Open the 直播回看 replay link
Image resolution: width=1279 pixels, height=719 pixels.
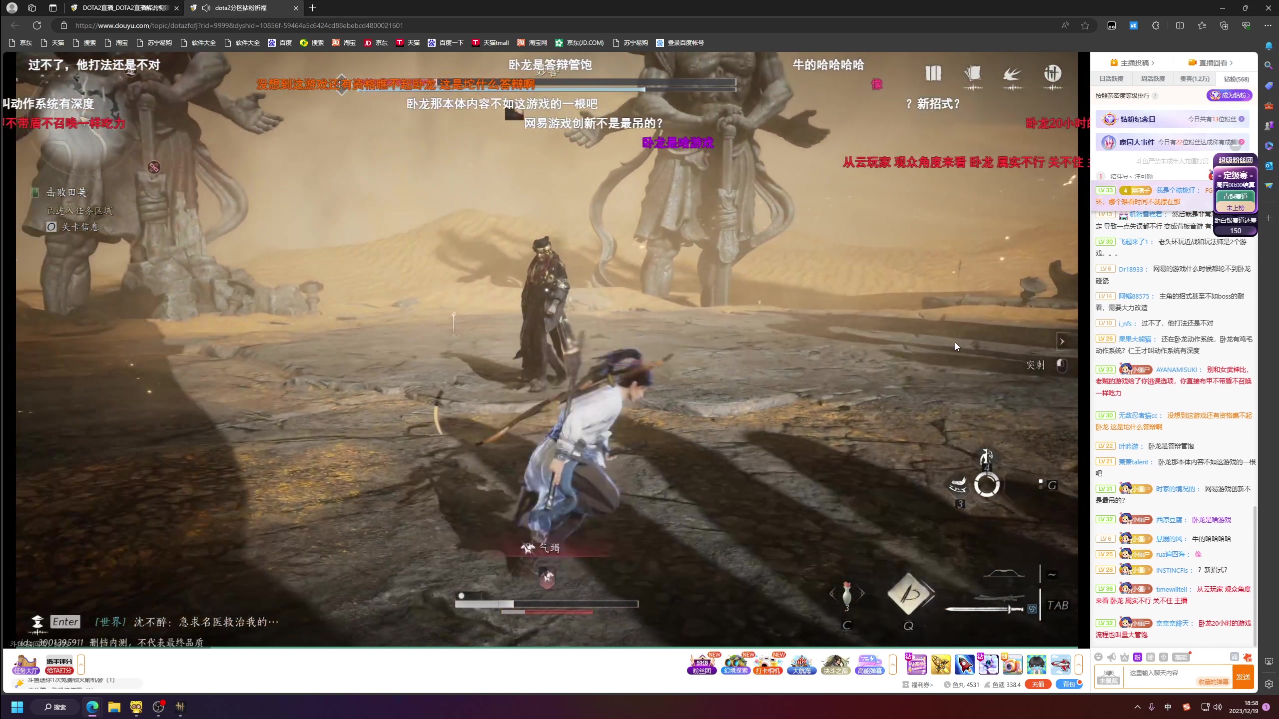click(1210, 63)
